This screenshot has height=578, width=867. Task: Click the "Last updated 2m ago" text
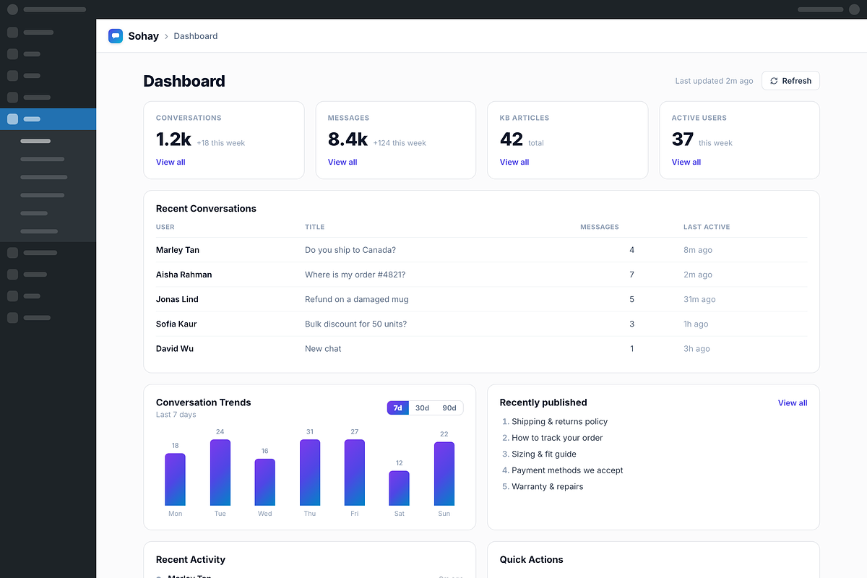click(714, 81)
